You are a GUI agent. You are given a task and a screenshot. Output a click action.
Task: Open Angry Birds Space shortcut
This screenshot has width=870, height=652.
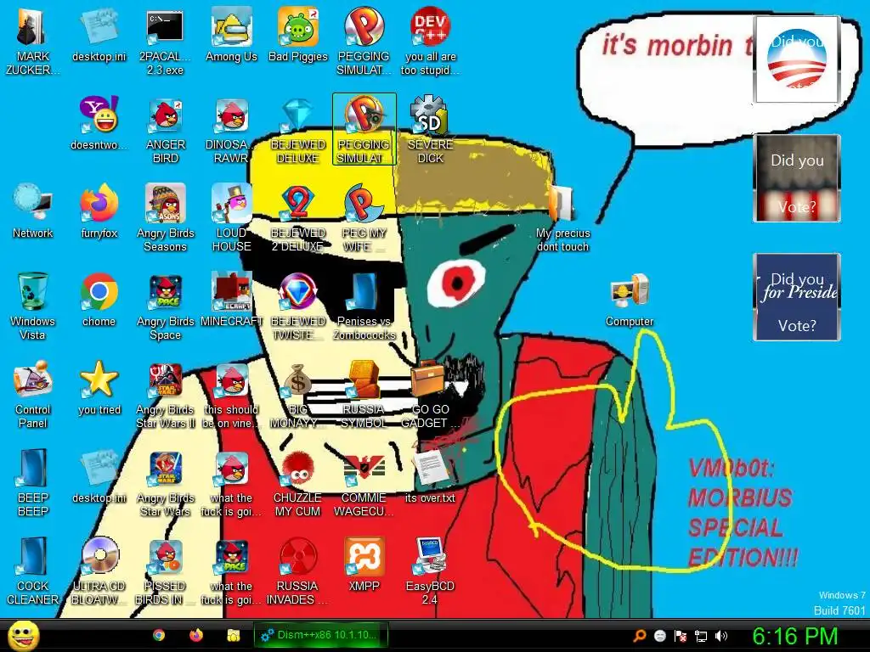coord(165,306)
